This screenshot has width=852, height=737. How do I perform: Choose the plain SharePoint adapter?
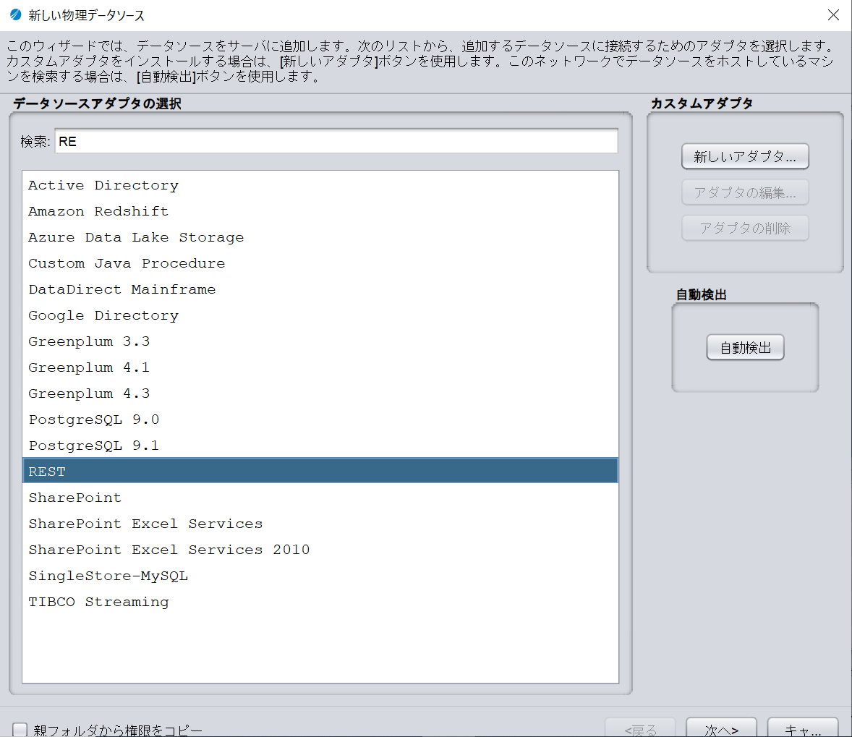click(x=320, y=498)
